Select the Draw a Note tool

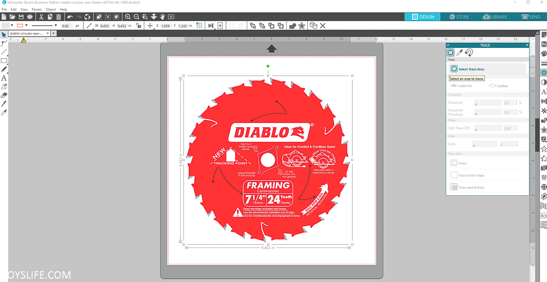[4, 87]
